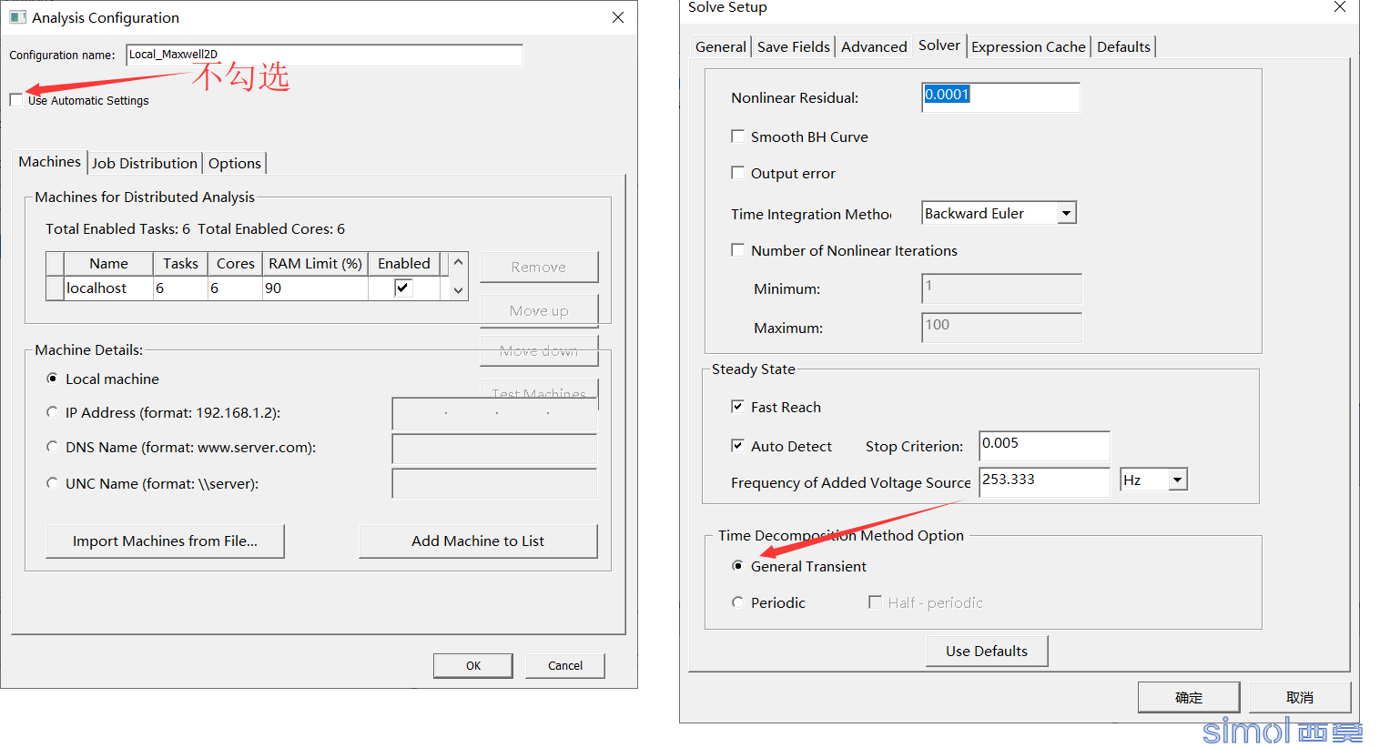The width and height of the screenshot is (1380, 748).
Task: Switch to the Machines tab
Action: tap(50, 161)
